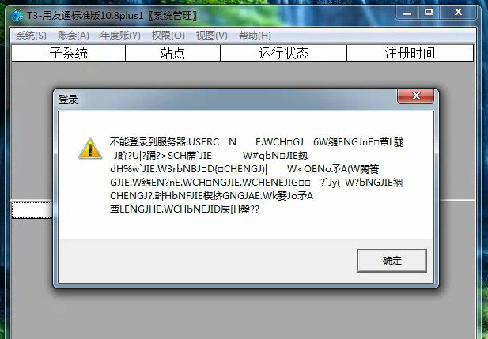Image resolution: width=488 pixels, height=339 pixels.
Task: Select the 注册时间 column header
Action: 410,53
